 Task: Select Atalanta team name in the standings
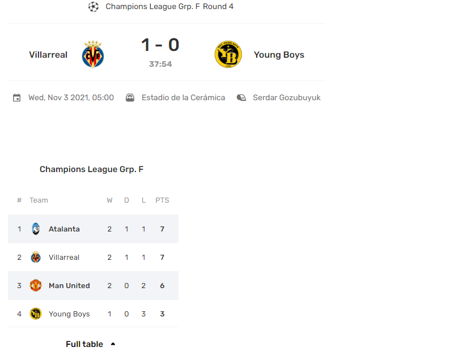64,229
